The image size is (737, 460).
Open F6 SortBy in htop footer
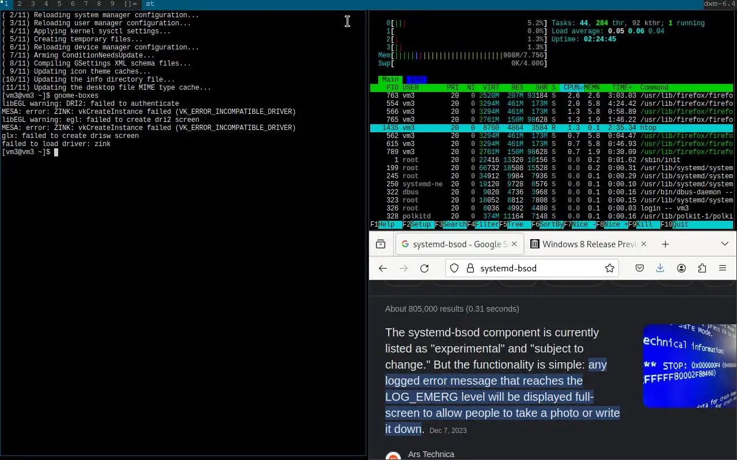[548, 225]
